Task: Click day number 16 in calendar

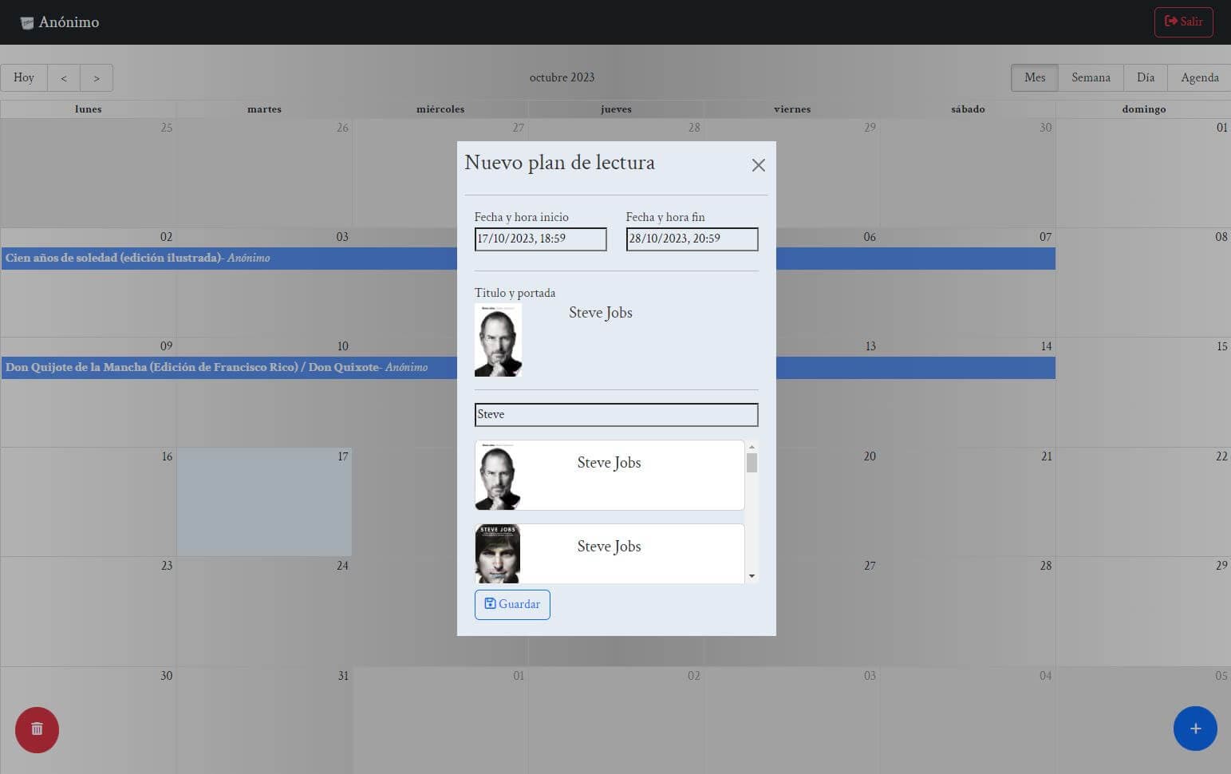Action: point(167,456)
